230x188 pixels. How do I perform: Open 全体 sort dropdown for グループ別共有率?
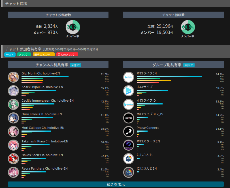tap(189, 65)
